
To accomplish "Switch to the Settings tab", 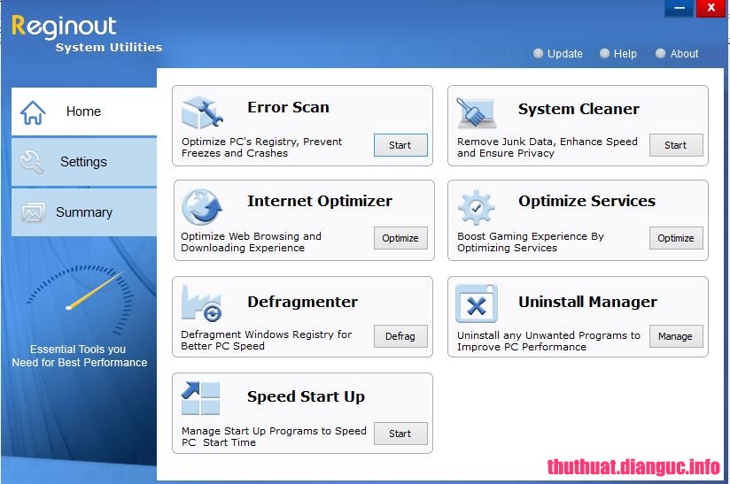I will [x=84, y=162].
